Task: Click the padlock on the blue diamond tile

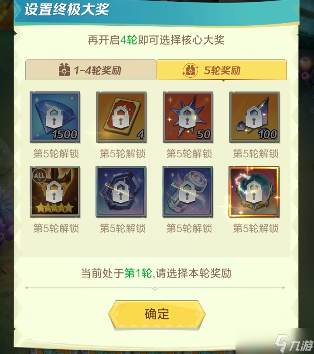Action: tap(54, 118)
